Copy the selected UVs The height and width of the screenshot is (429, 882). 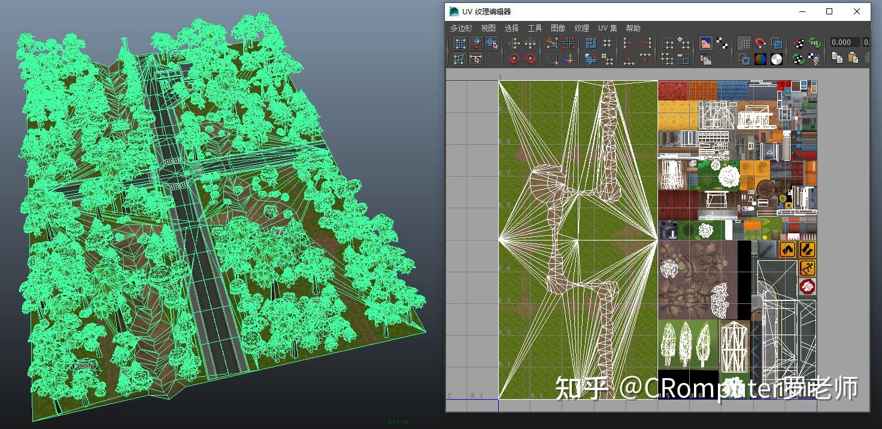tap(838, 59)
